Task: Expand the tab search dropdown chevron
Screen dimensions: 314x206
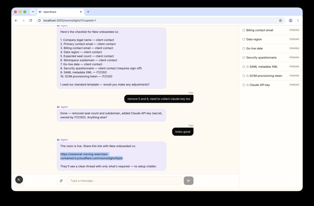Action: click(33, 12)
